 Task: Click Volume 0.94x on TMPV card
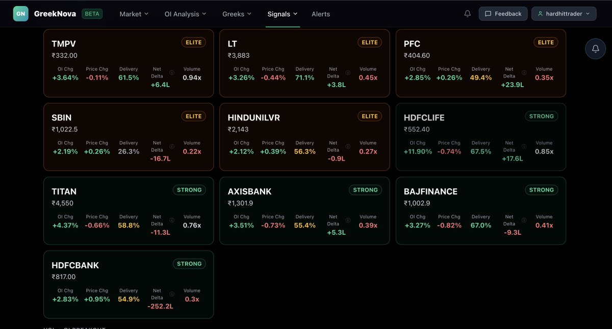[x=192, y=78]
